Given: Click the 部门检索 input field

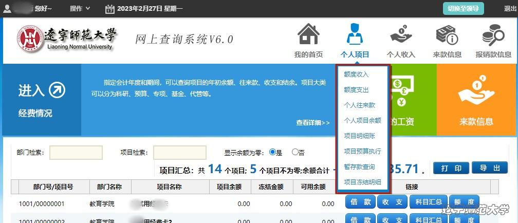Looking at the screenshot, I should (76, 153).
